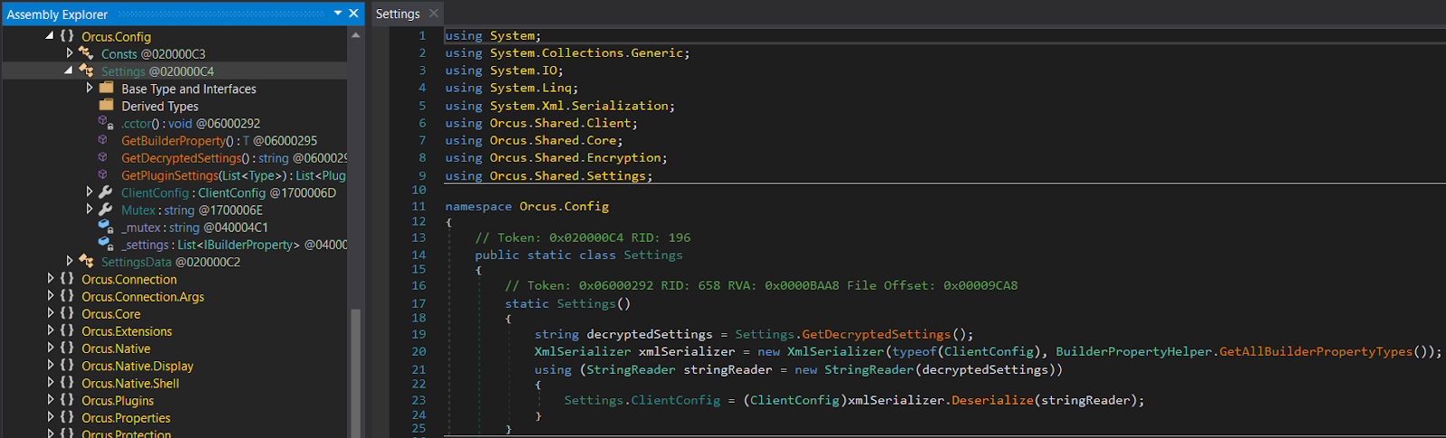Click the Orcus.Properties braces icon
Viewport: 1446px width, 438px height.
tap(67, 417)
